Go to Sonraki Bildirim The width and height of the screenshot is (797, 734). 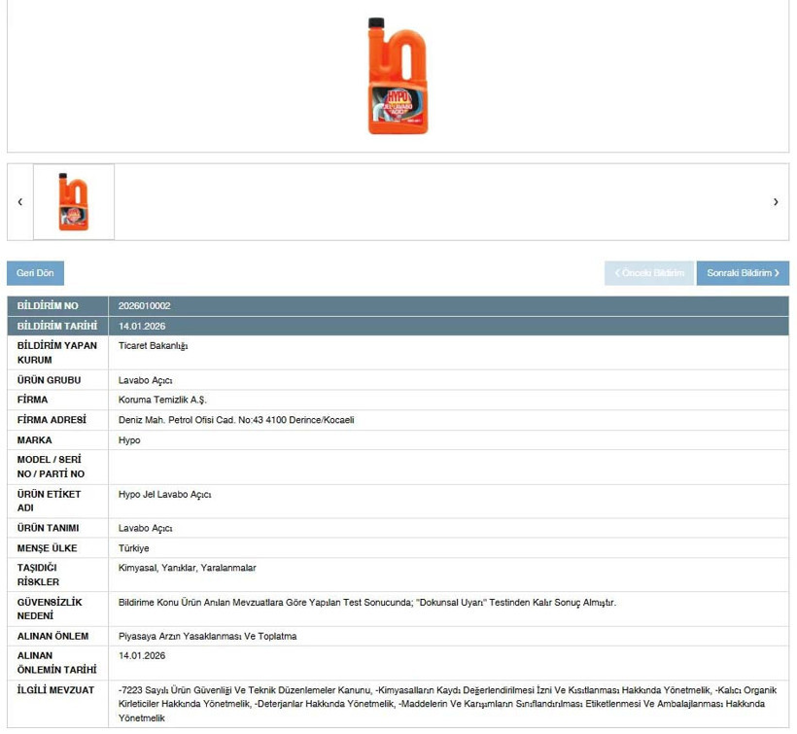coord(743,273)
